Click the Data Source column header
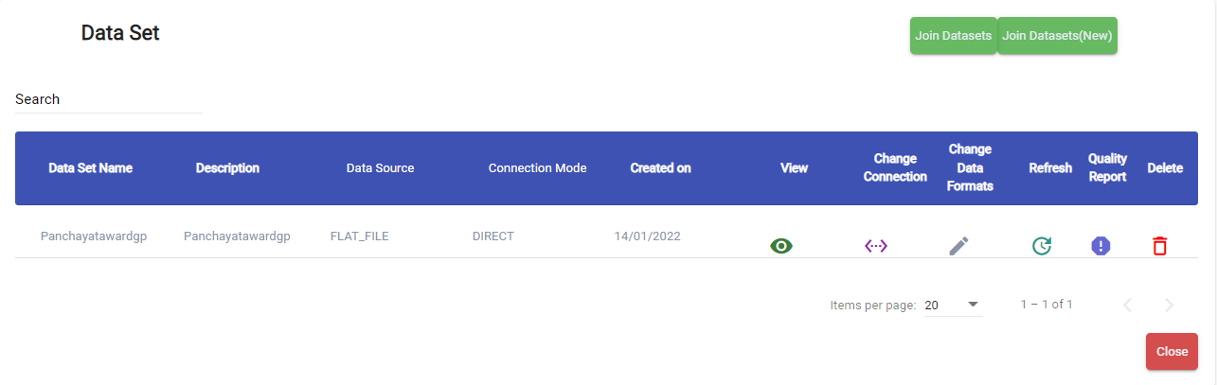The height and width of the screenshot is (385, 1217). (380, 168)
